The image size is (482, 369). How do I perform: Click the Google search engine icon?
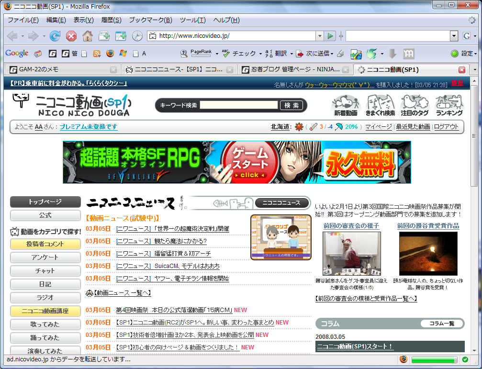point(467,36)
